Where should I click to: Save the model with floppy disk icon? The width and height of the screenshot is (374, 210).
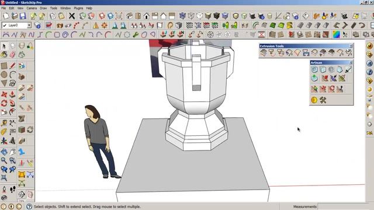23,16
